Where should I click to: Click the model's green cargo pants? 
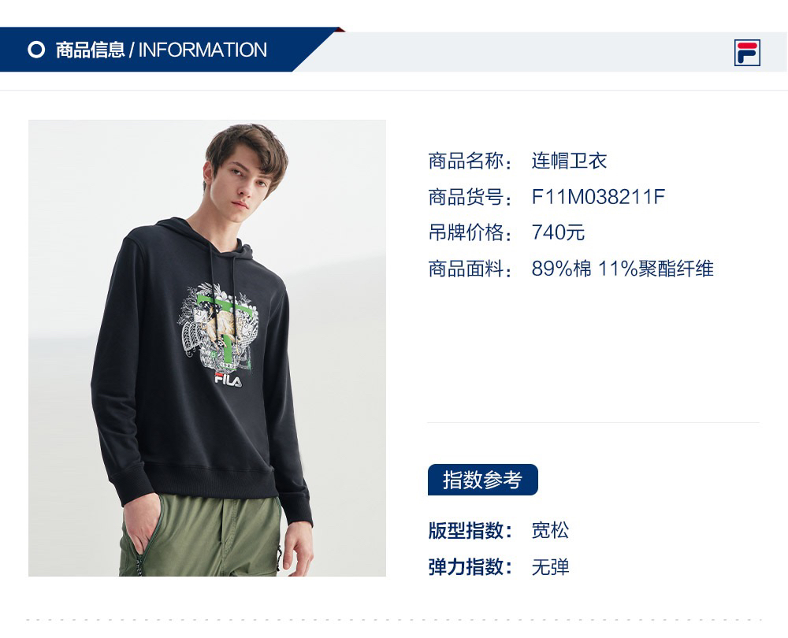point(201,536)
